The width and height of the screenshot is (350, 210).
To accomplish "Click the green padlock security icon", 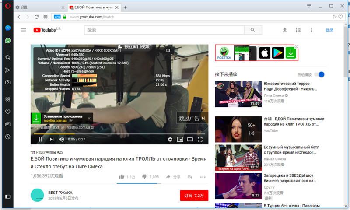I will click(x=64, y=17).
